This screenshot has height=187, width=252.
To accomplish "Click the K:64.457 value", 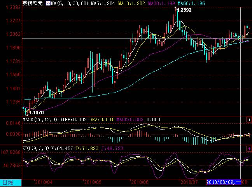I will pyautogui.click(x=62, y=149).
